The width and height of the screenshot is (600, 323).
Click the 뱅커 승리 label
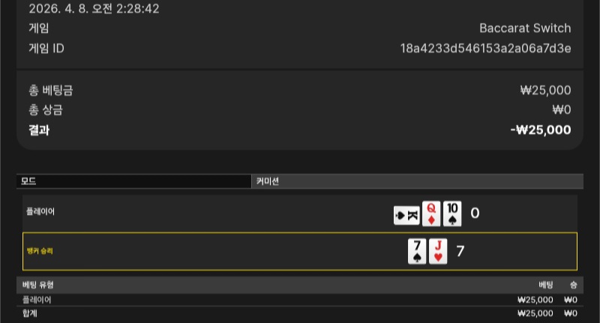(x=40, y=251)
